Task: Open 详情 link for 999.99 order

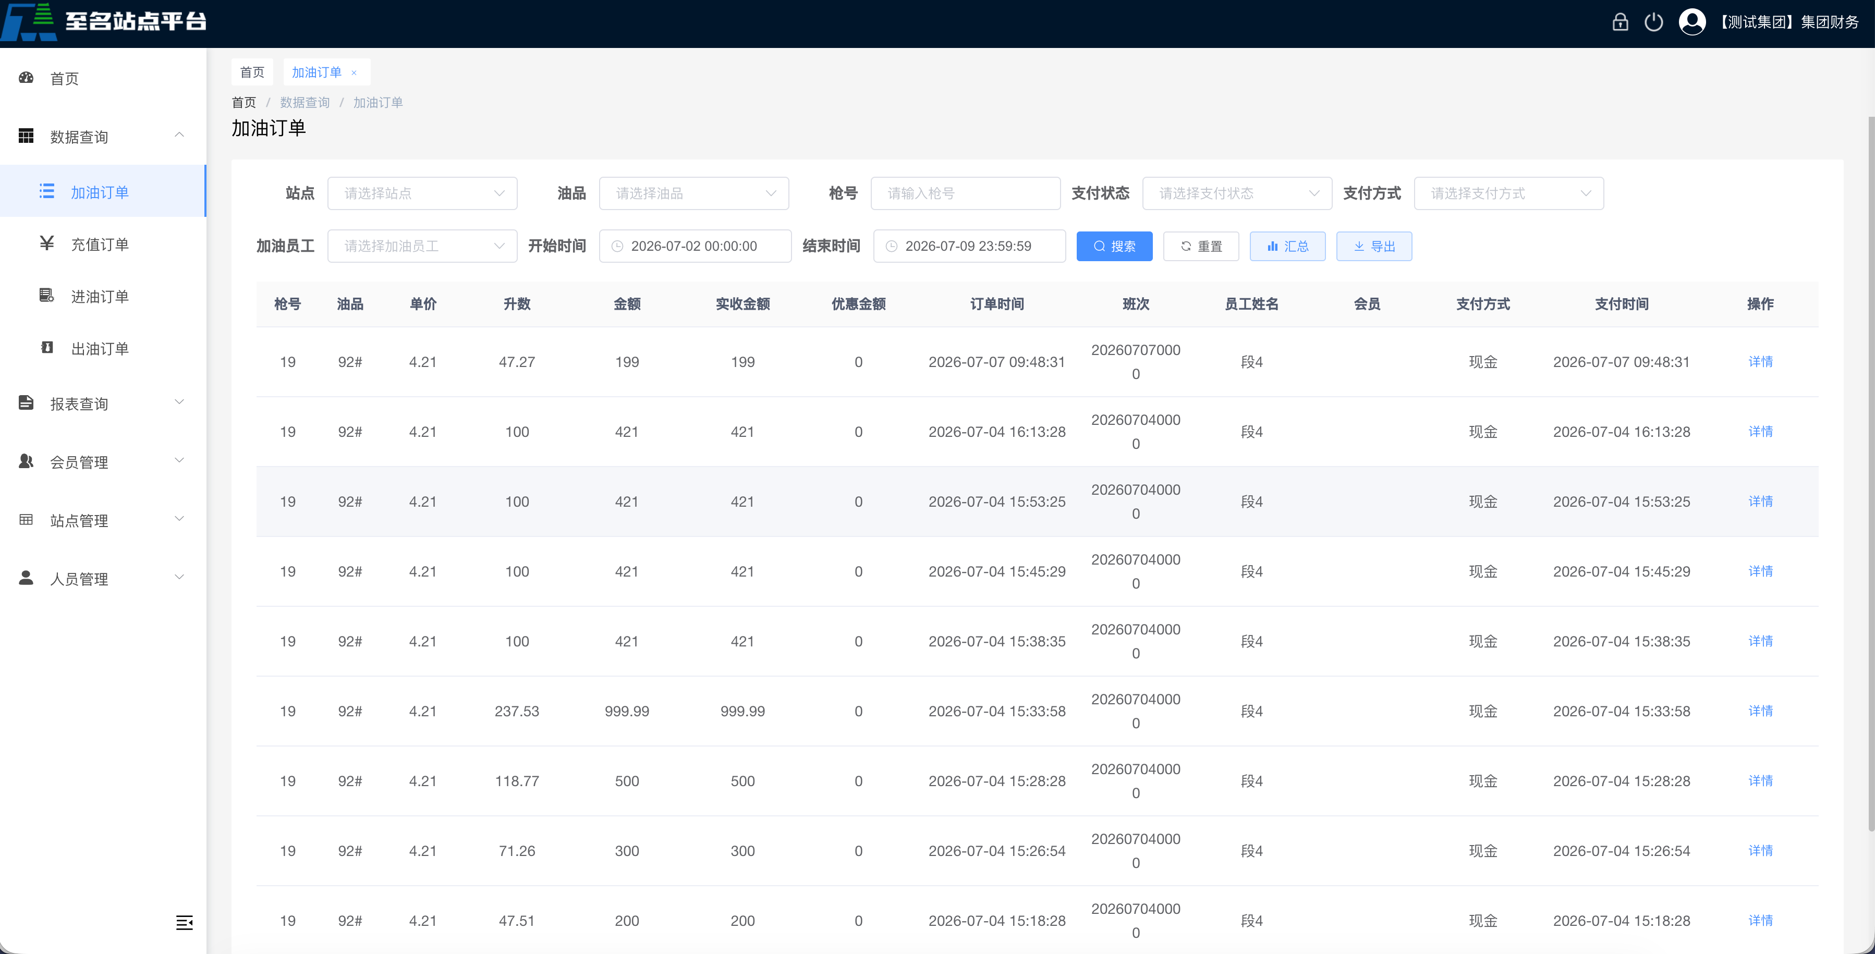Action: pos(1760,711)
